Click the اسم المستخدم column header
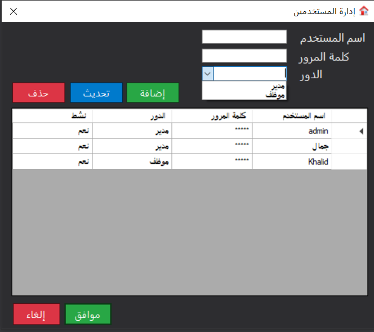Screen dimensions: 374x332 (292, 116)
